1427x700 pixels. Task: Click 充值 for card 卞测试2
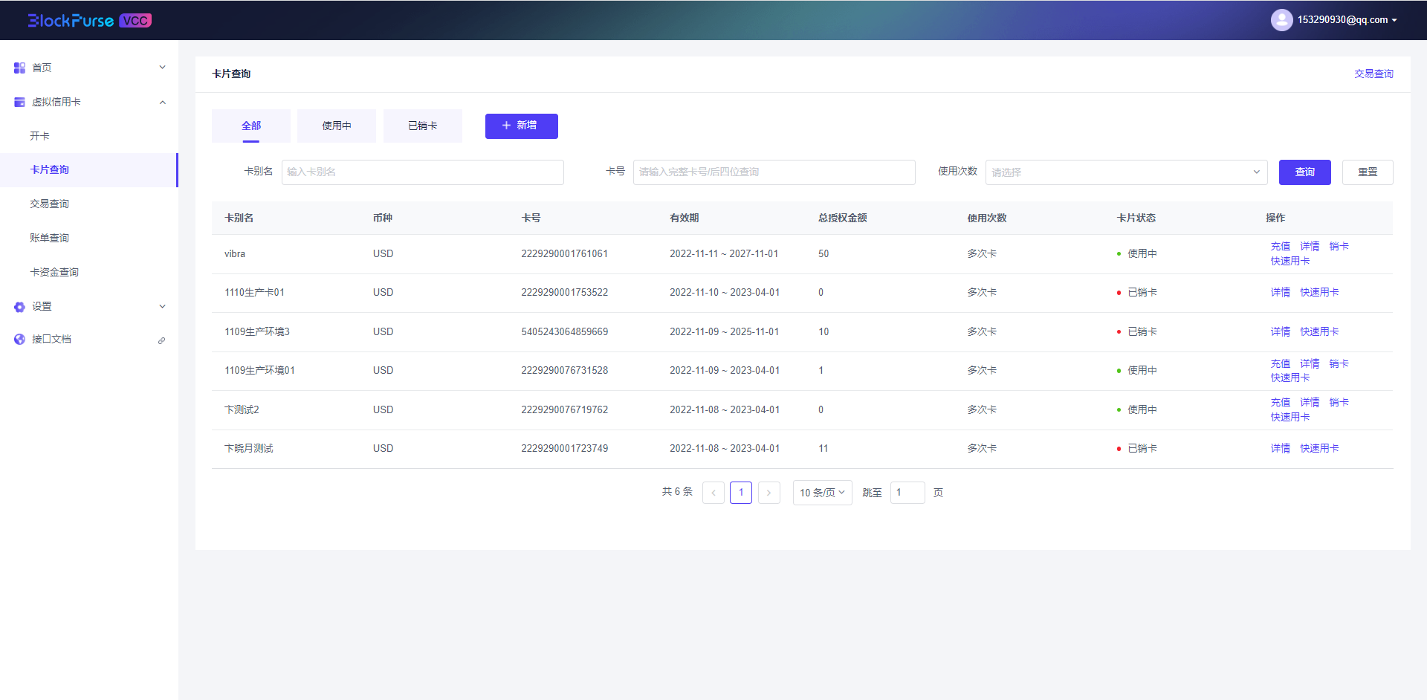[1281, 402]
